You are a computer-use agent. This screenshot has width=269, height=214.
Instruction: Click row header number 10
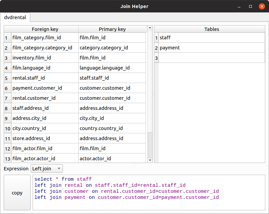pos(7,128)
